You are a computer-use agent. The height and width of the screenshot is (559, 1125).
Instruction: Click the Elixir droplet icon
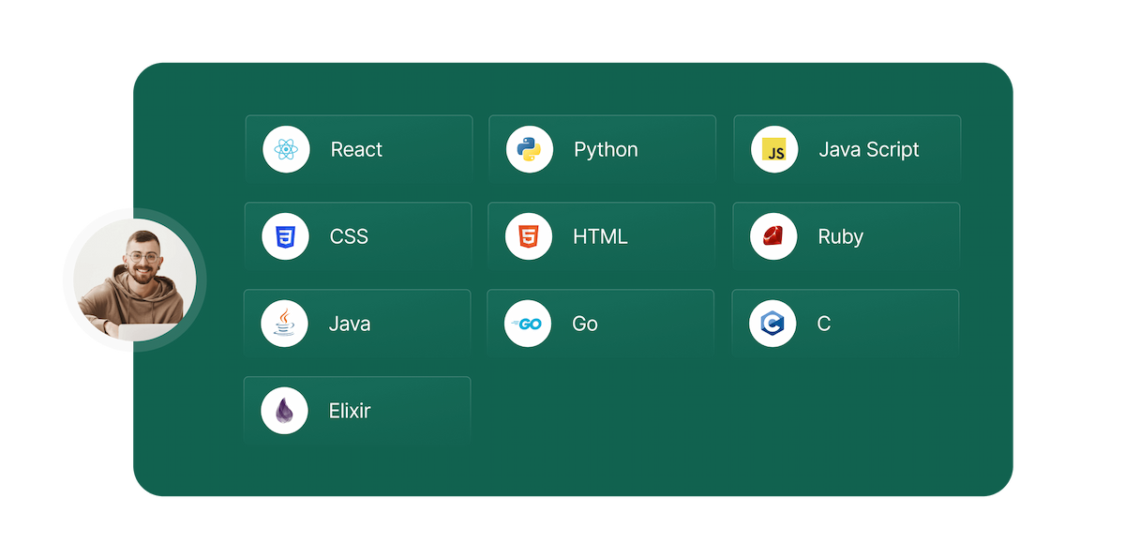click(x=284, y=410)
